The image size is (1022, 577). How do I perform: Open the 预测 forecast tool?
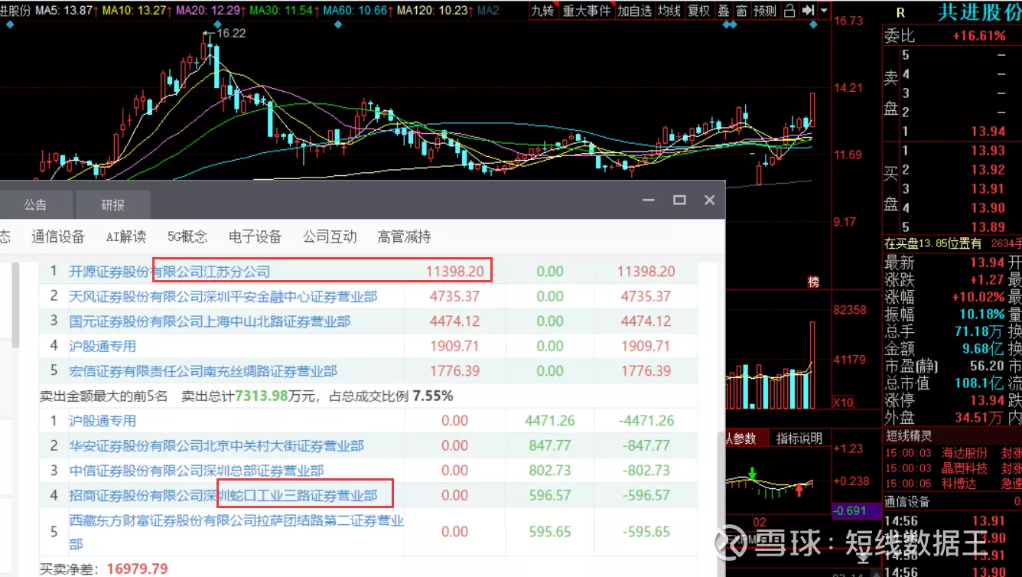[765, 11]
